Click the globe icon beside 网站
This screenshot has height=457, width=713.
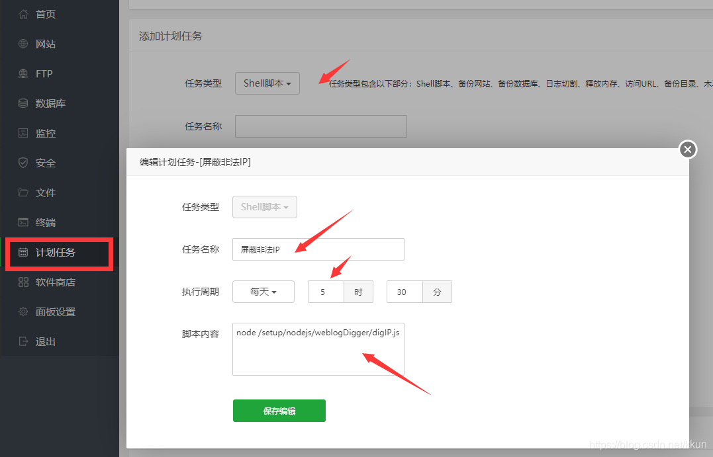tap(23, 44)
